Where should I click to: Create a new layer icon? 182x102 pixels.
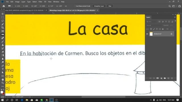pos(168,78)
